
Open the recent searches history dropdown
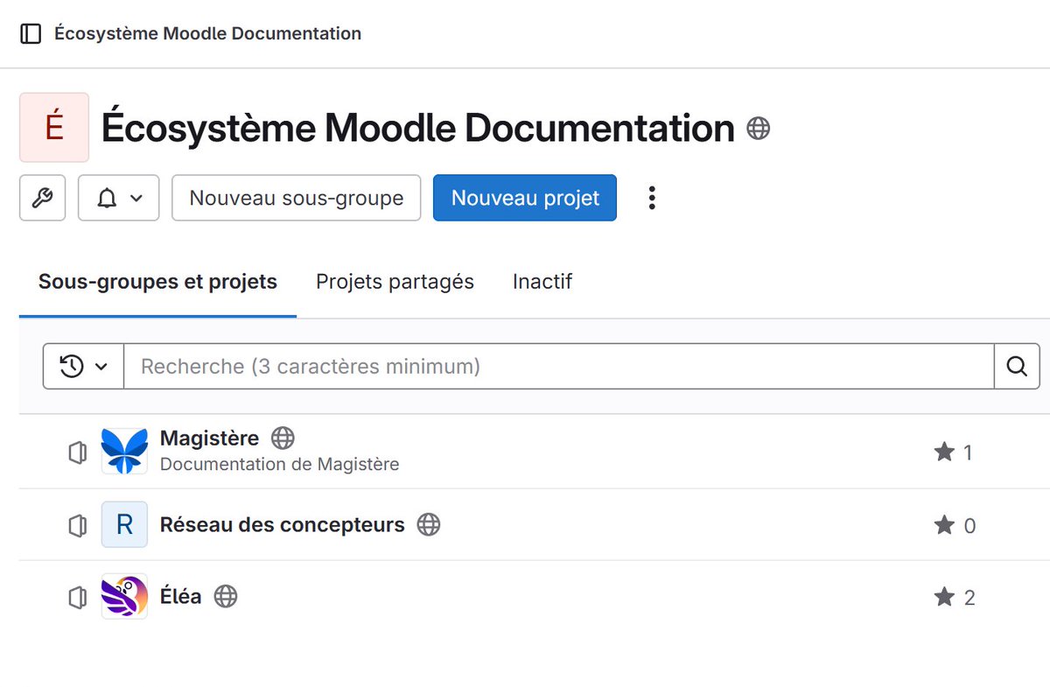click(x=83, y=366)
